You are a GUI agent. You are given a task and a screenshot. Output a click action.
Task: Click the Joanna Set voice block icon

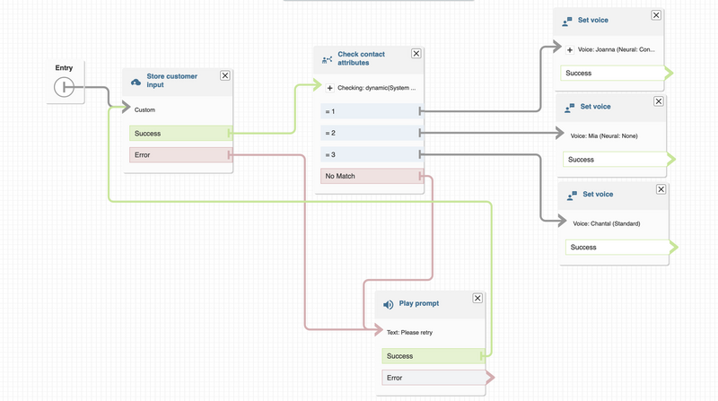[x=567, y=22]
